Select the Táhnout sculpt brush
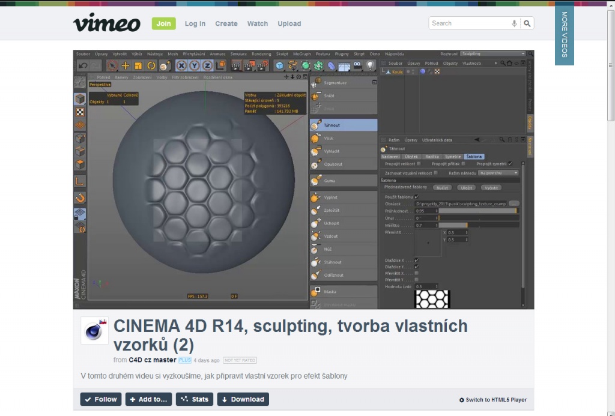615x416 pixels. (x=344, y=125)
